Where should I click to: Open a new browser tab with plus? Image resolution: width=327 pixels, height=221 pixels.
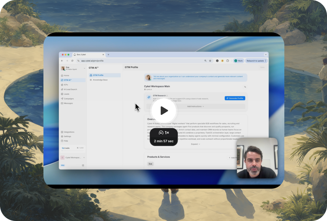108,54
